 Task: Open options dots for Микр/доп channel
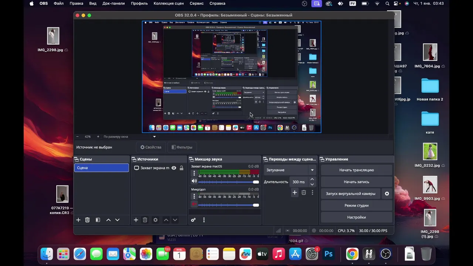point(194,197)
